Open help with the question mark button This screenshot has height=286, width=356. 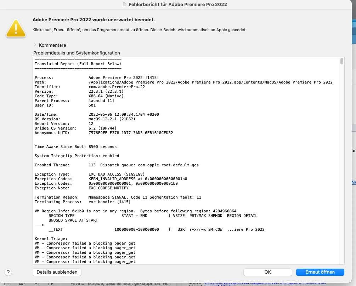tap(8, 272)
